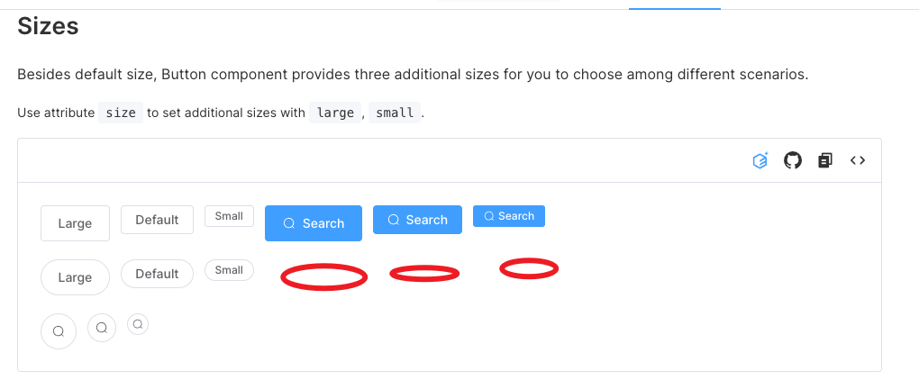Click the inline 'large' code tag
Image resolution: width=919 pixels, height=380 pixels.
[335, 113]
